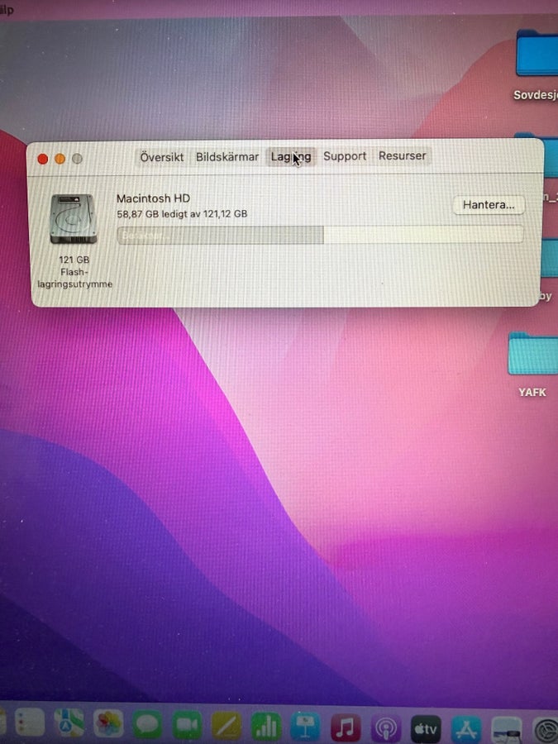Open the App Store from the Dock
The width and height of the screenshot is (558, 744).
[466, 728]
